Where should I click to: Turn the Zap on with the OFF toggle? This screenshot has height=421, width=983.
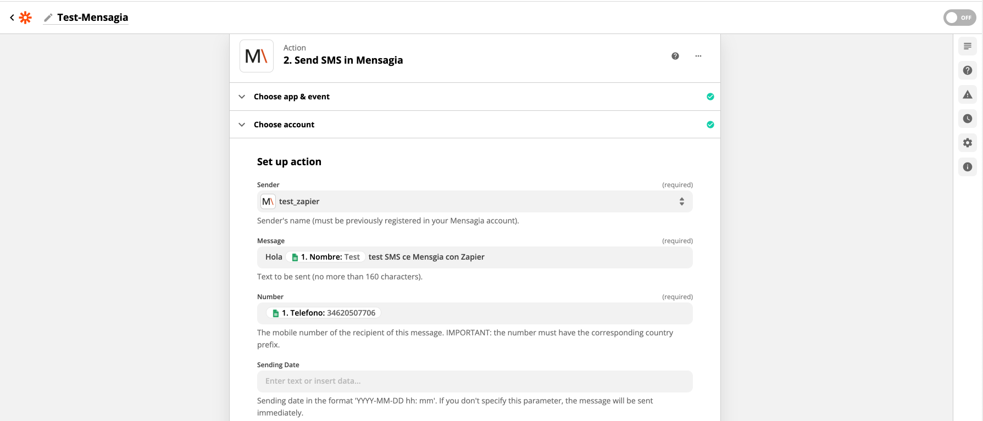pyautogui.click(x=959, y=18)
